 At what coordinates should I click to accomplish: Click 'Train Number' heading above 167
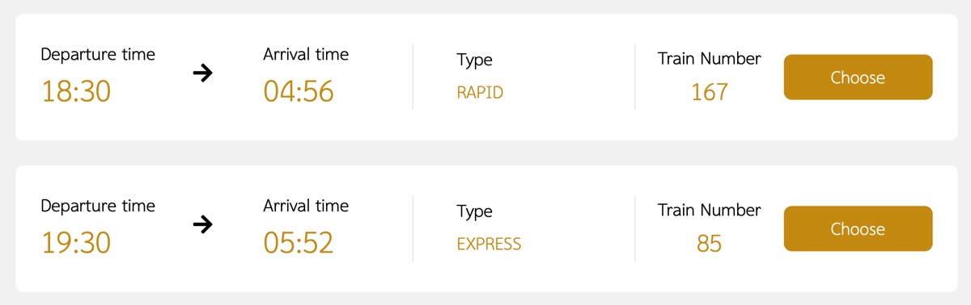tap(710, 59)
